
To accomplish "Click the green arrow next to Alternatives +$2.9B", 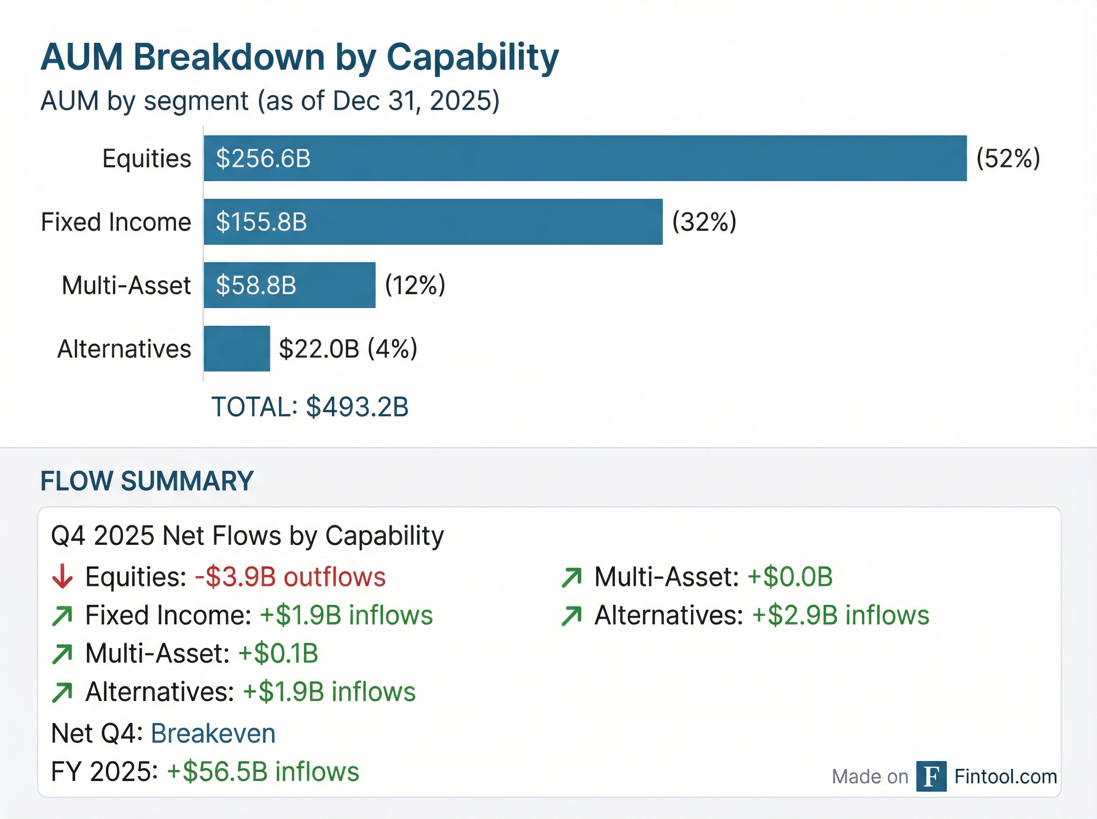I will coord(571,616).
